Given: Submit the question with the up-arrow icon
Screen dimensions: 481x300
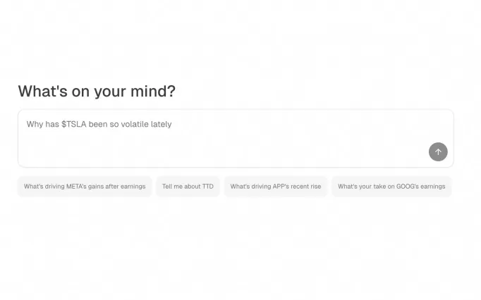Looking at the screenshot, I should point(438,152).
